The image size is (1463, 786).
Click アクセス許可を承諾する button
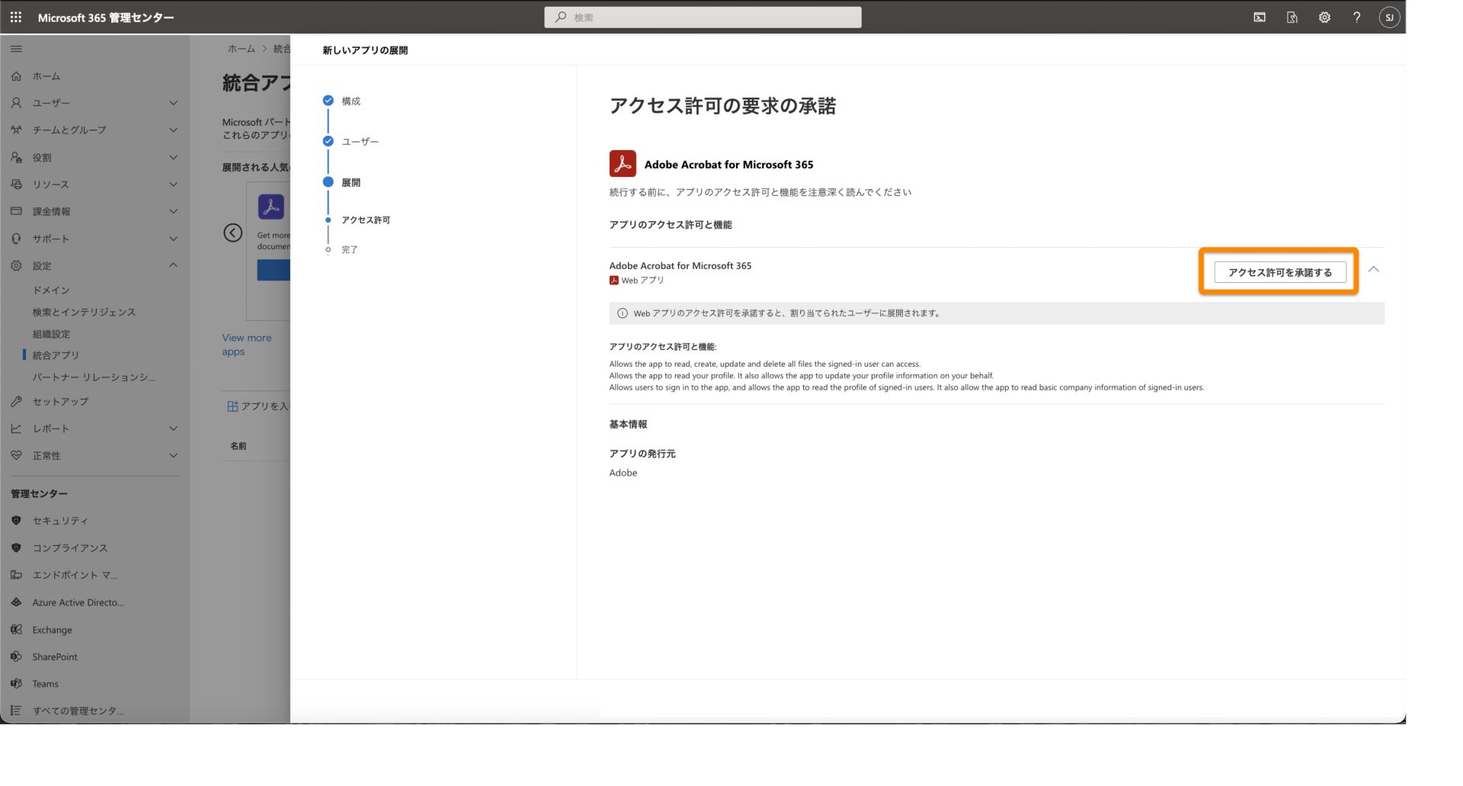coord(1280,272)
